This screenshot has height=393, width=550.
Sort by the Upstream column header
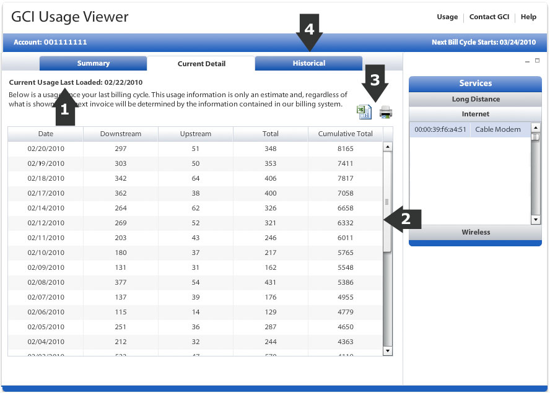coord(196,134)
